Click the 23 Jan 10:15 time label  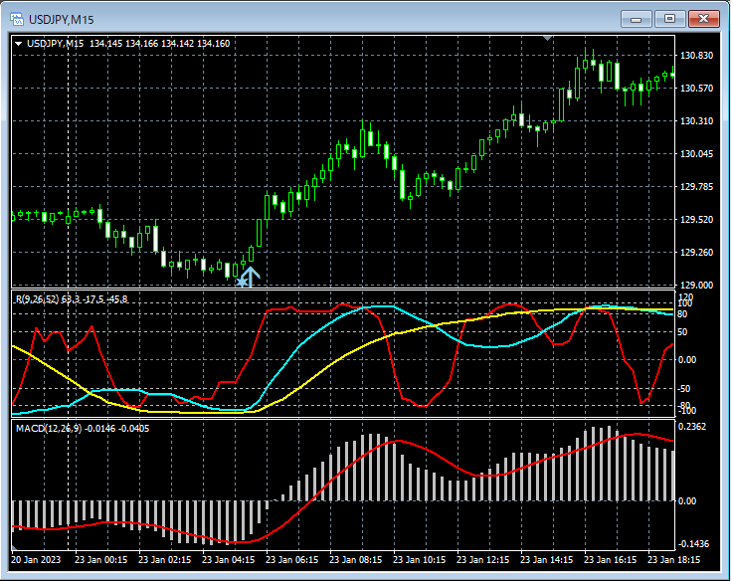coord(420,559)
